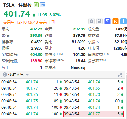Select the trade at 401.77 volume 20
This screenshot has width=127, height=119.
click(x=32, y=88)
